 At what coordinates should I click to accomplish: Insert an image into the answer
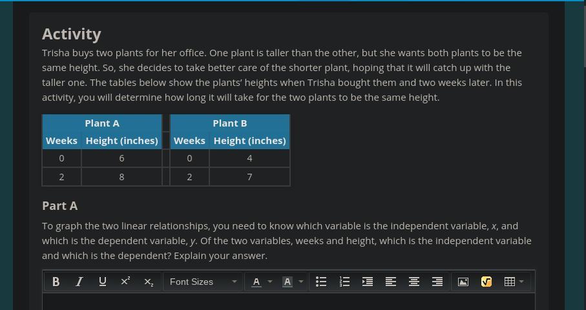coord(463,282)
